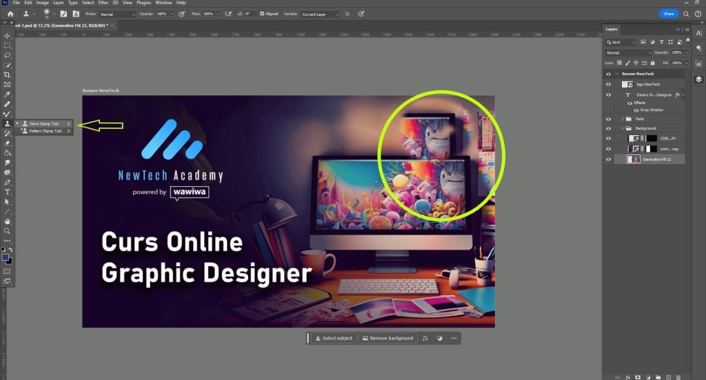Open the Flow value dropdown
The width and height of the screenshot is (706, 380).
[218, 14]
